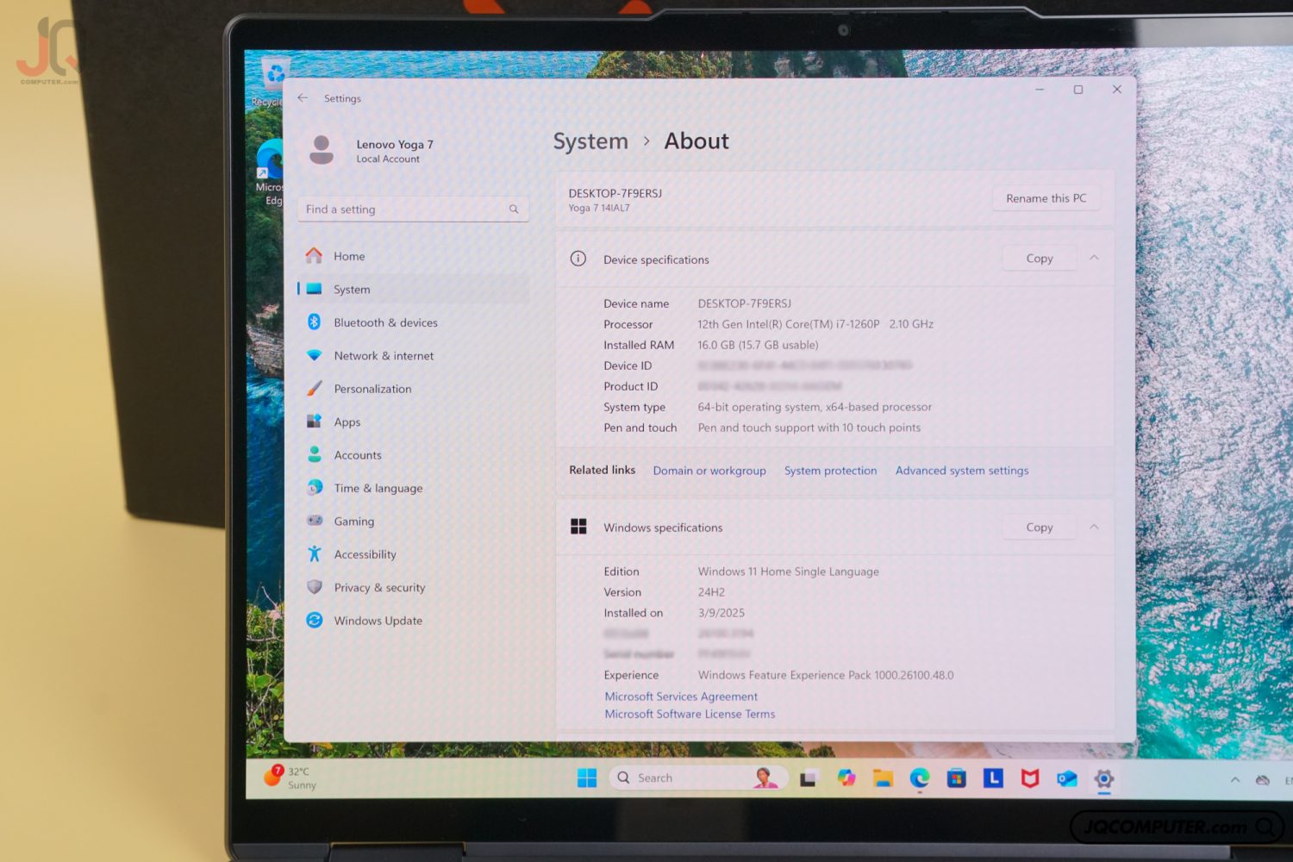This screenshot has width=1293, height=862.
Task: Open Microsoft Software License Terms link
Action: [x=690, y=715]
